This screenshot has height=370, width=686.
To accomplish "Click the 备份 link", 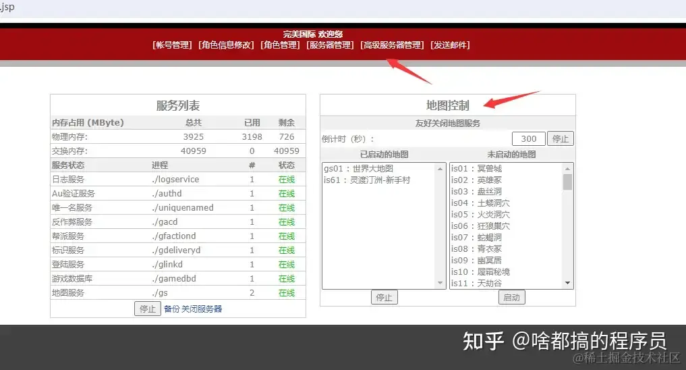I will click(x=171, y=309).
